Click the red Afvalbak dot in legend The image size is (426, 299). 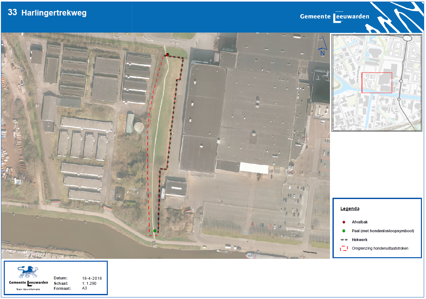pos(344,222)
